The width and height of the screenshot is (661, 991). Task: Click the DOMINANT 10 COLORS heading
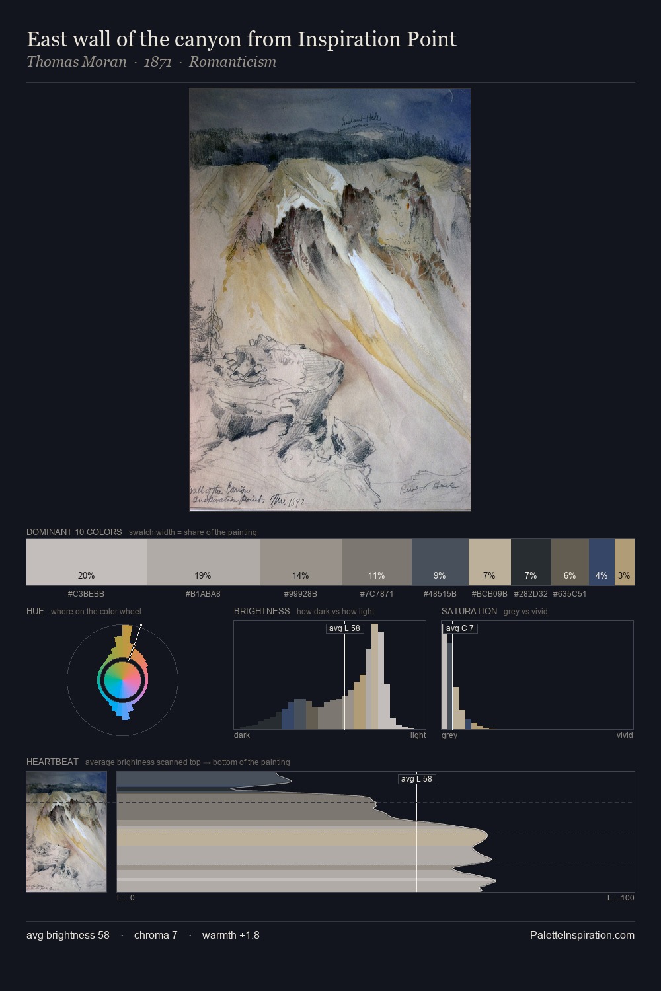click(74, 532)
